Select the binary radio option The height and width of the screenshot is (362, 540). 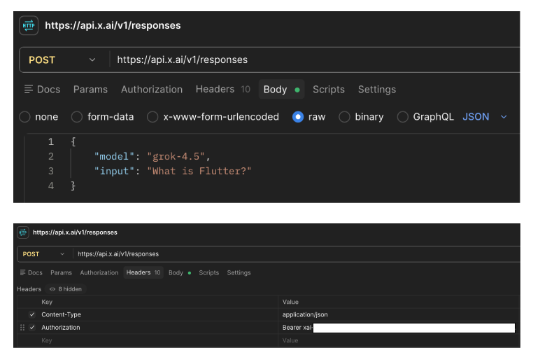[x=344, y=117]
